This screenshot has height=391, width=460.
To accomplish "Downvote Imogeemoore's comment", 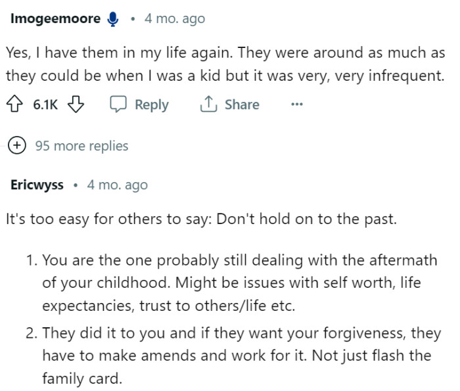I will 76,104.
